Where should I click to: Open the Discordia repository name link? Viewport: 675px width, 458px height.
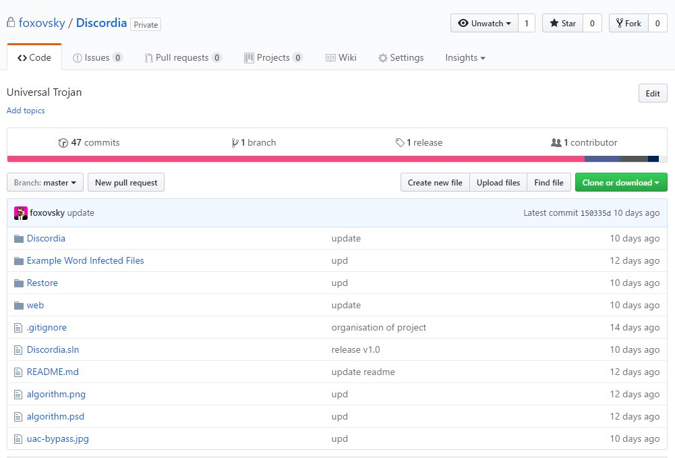[102, 23]
